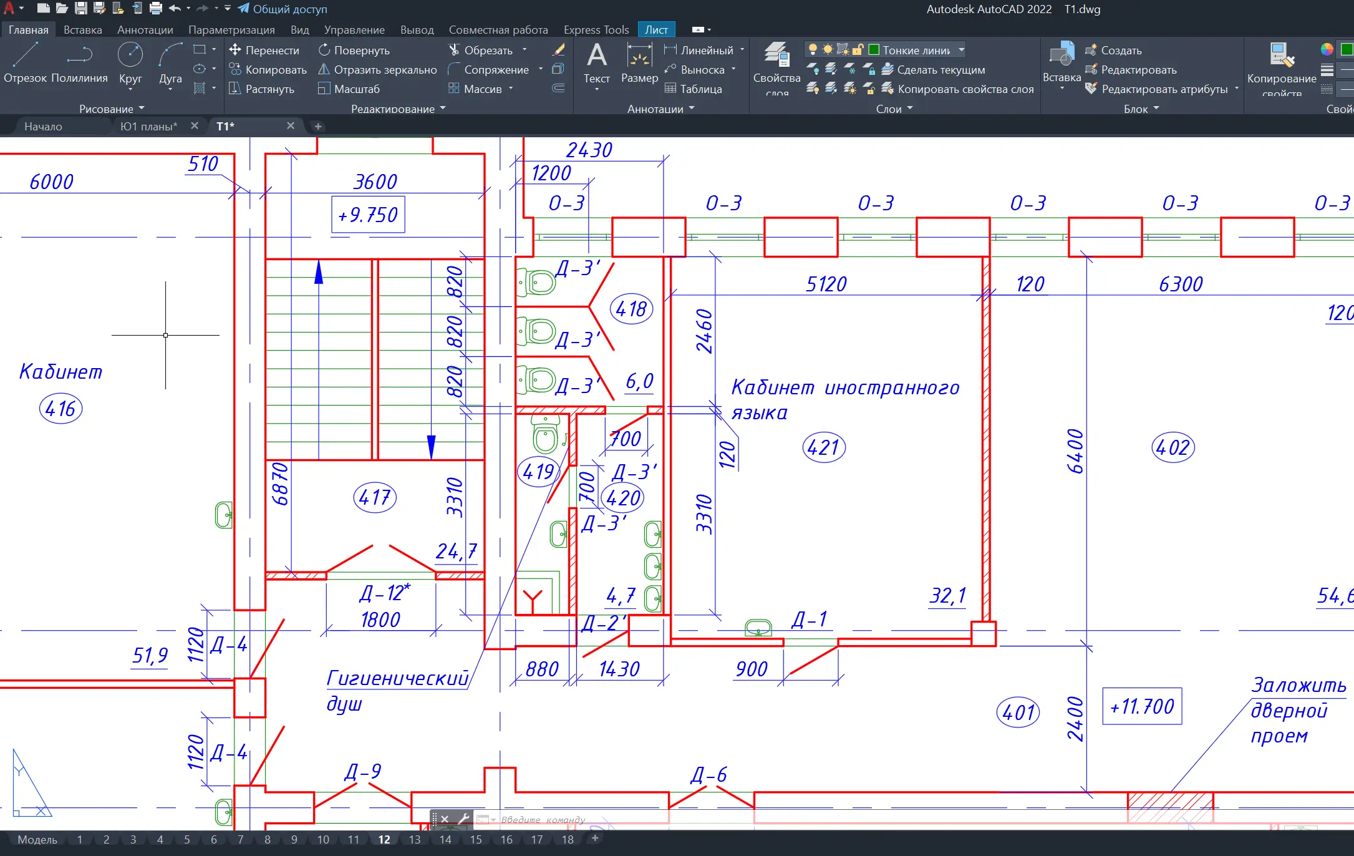Select the Отрезок line tool
The width and height of the screenshot is (1354, 856).
point(25,61)
